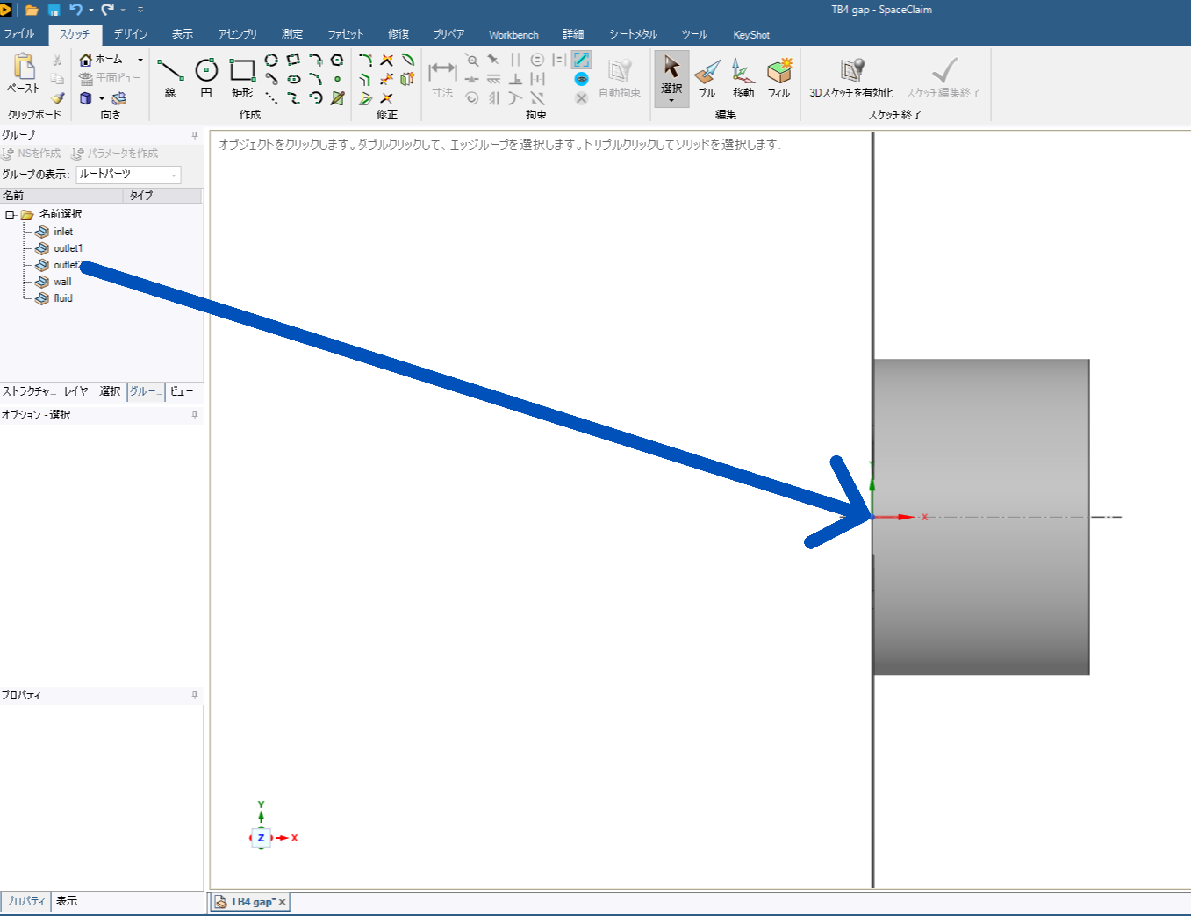The height and width of the screenshot is (916, 1191).
Task: Select the fluid named selection
Action: click(x=63, y=298)
